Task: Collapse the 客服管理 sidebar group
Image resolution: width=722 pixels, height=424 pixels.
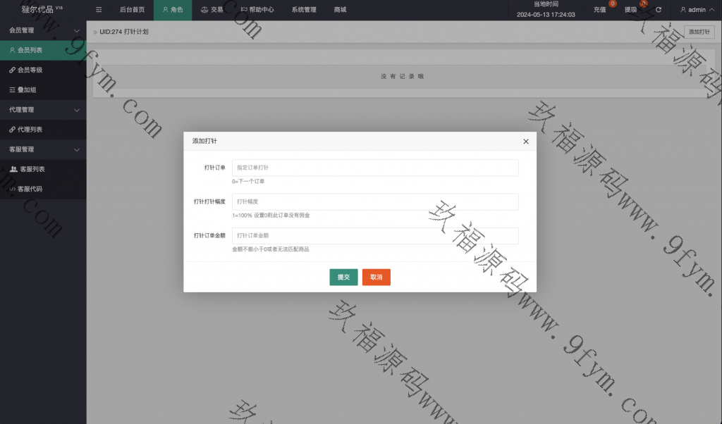Action: tap(77, 149)
